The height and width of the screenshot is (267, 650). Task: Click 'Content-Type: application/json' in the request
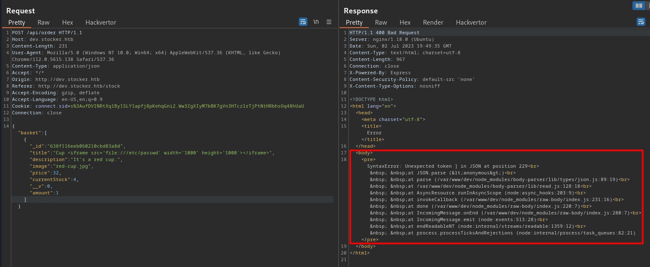[56, 66]
